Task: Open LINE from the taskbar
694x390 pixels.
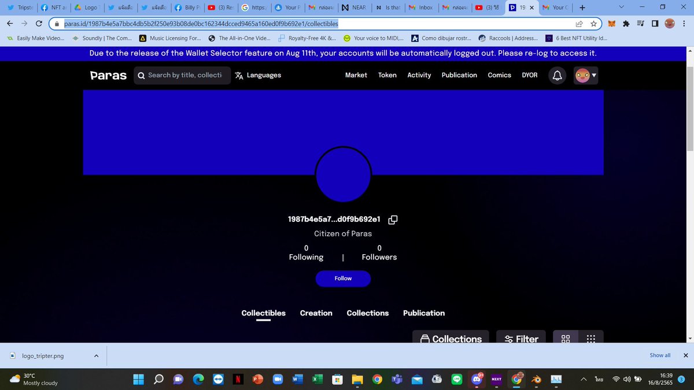Action: 457,379
